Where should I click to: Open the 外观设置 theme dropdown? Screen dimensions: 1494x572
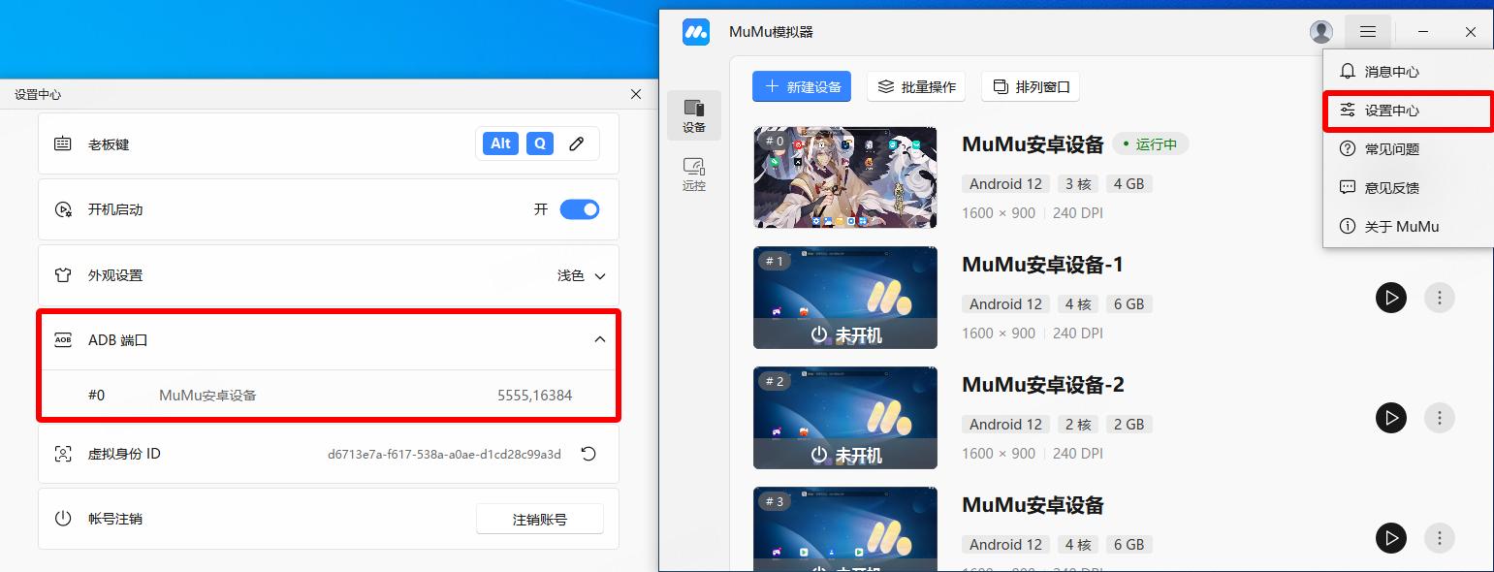581,275
